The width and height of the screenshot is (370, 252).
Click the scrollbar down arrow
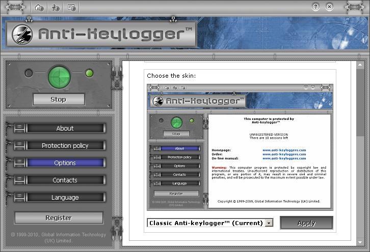coord(360,242)
